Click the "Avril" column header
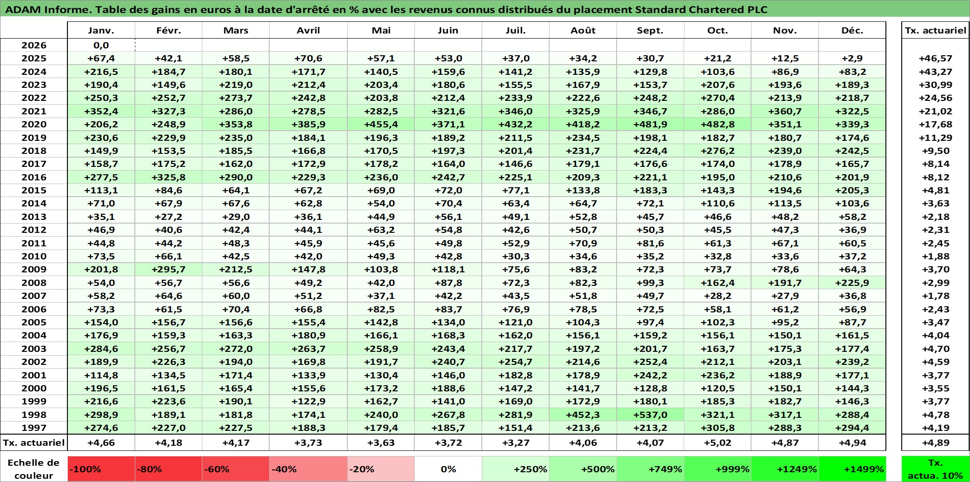The height and width of the screenshot is (482, 970). (x=308, y=30)
